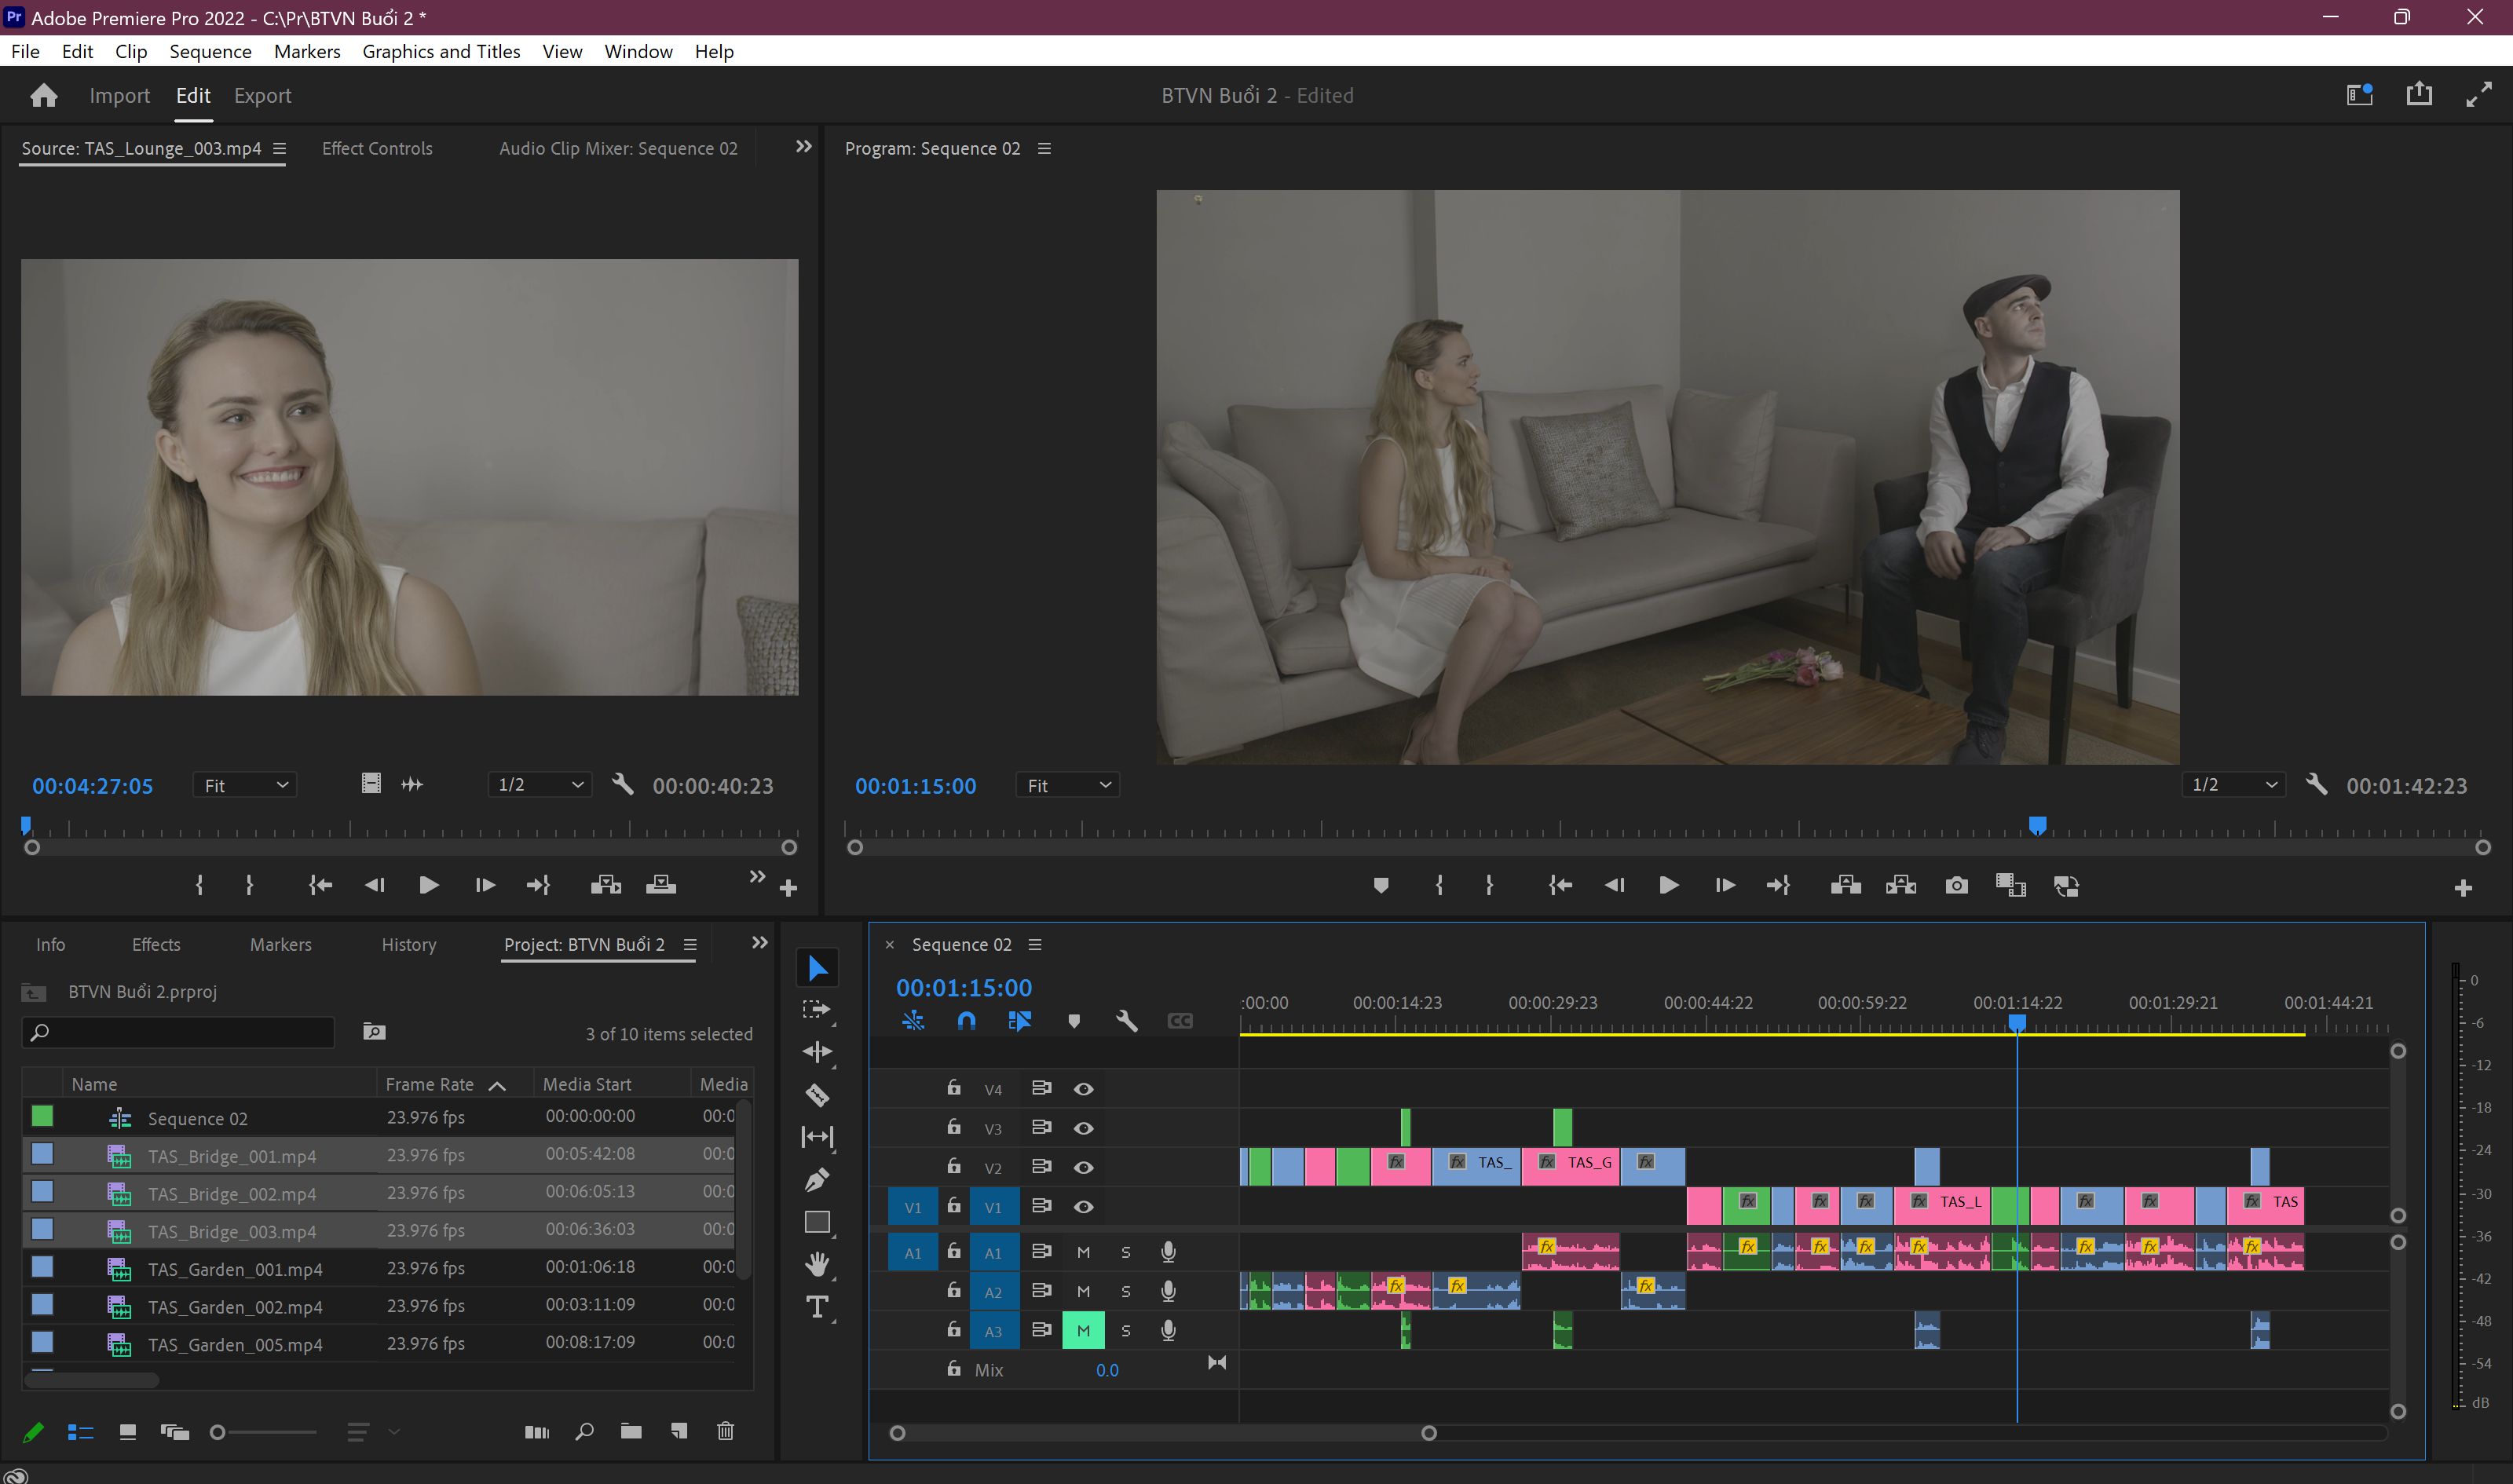The width and height of the screenshot is (2513, 1484).
Task: Select the Type tool
Action: point(817,1307)
